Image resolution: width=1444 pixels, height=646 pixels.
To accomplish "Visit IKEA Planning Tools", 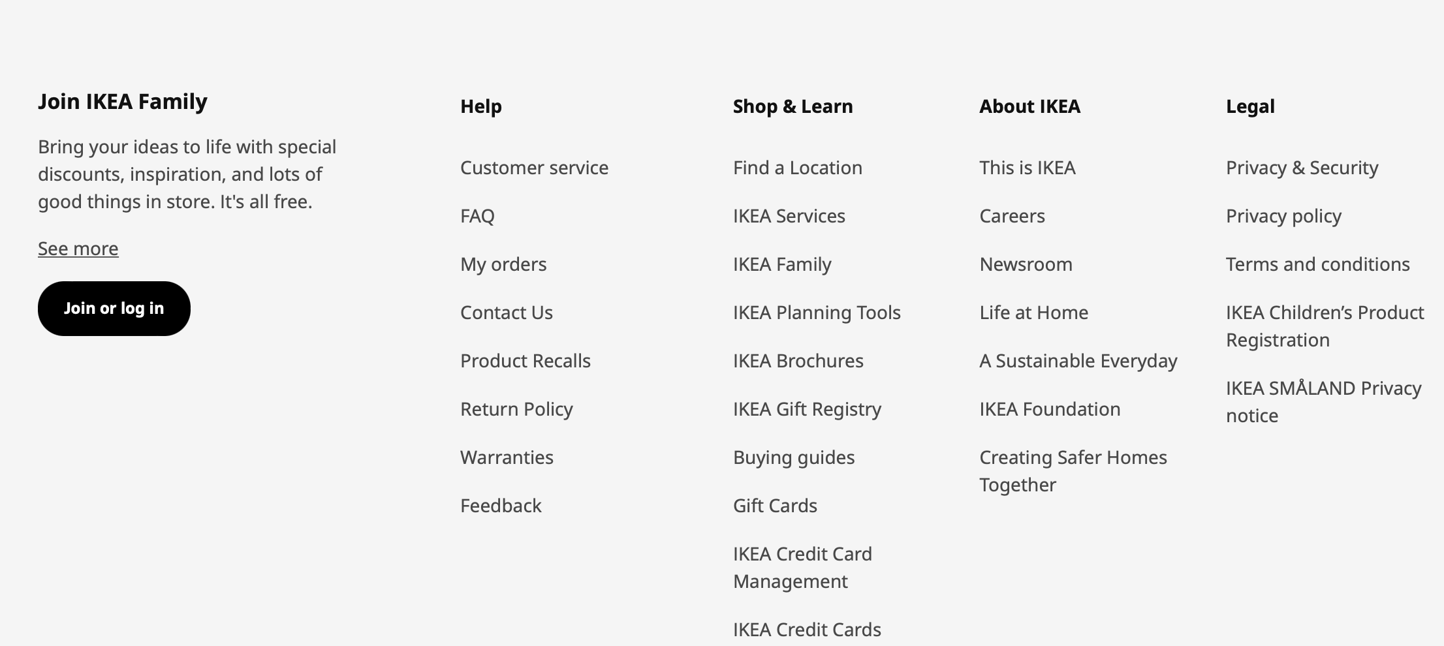I will (x=817, y=313).
